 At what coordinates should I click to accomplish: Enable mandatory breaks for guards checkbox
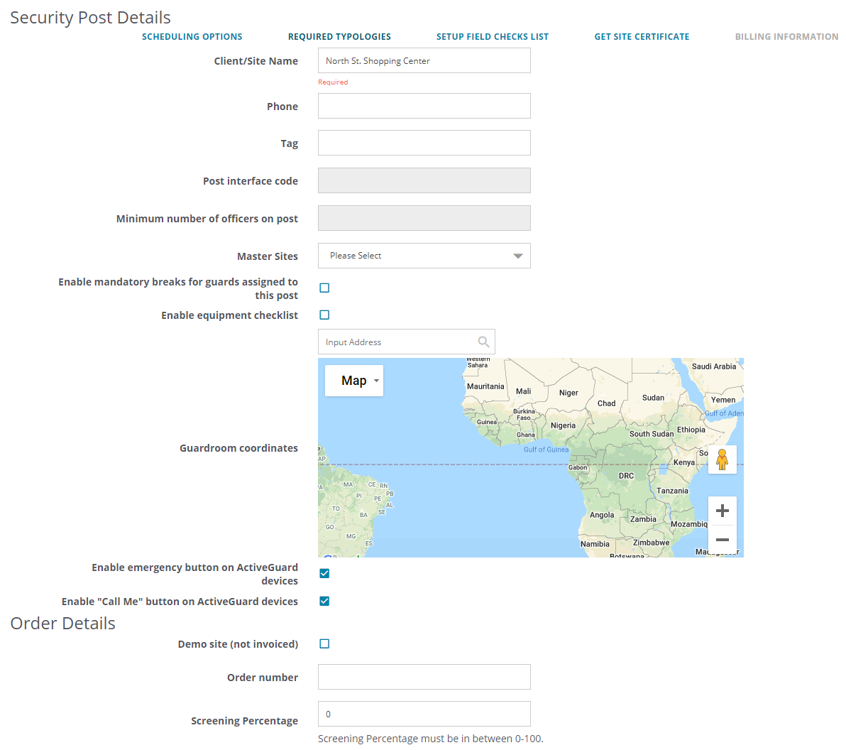[x=324, y=288]
